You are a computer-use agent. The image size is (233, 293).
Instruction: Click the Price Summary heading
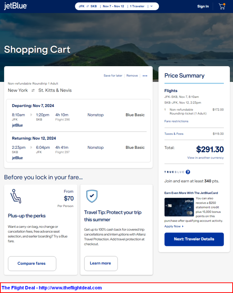[x=184, y=76]
